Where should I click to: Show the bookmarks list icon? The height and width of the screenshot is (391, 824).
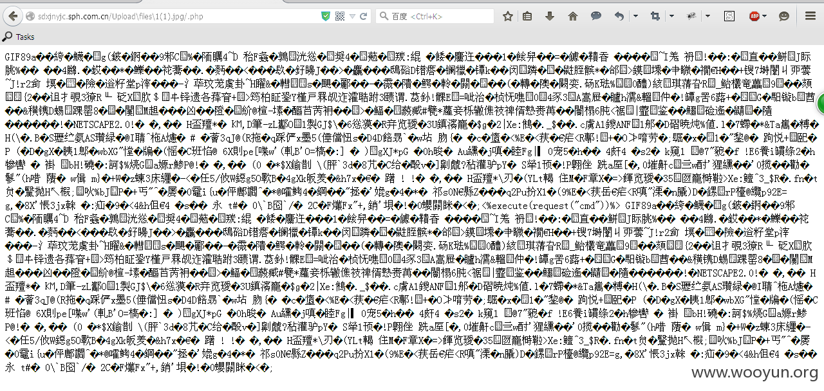[527, 16]
